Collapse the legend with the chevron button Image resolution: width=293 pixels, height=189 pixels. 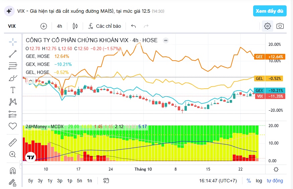coord(30,81)
